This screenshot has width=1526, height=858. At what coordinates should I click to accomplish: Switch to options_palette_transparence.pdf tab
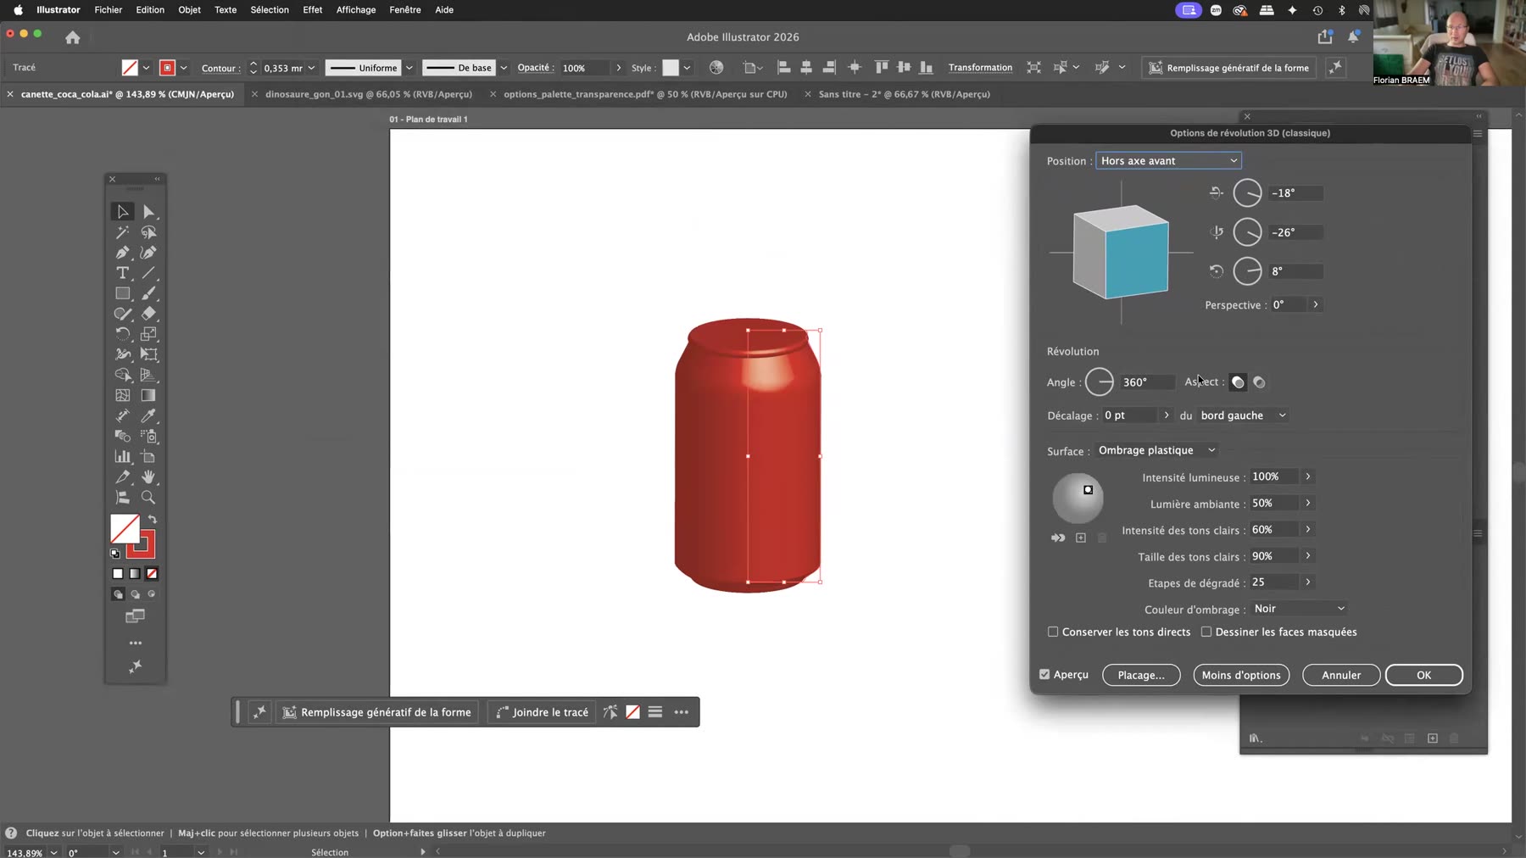point(645,94)
